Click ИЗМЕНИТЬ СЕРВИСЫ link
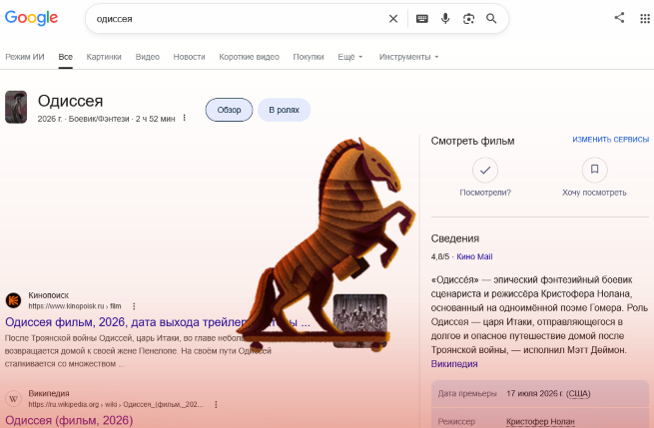The image size is (654, 428). (611, 140)
